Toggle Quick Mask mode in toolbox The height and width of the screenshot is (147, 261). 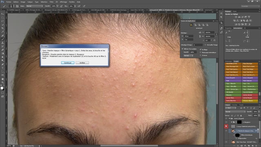point(2,93)
